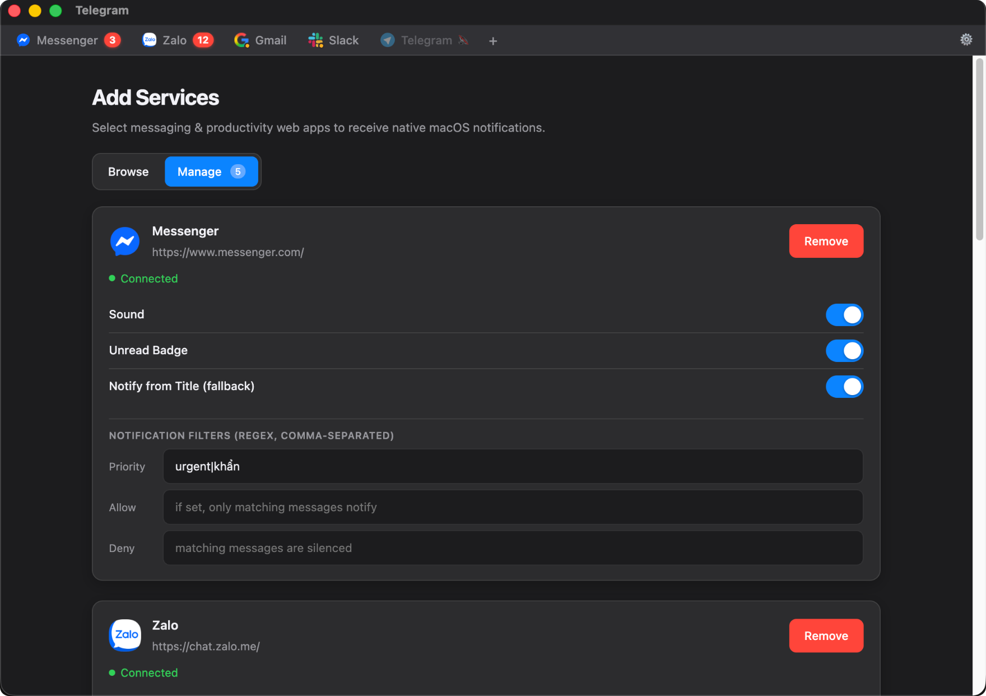
Task: Toggle Notify from Title fallback switch
Action: click(x=844, y=387)
